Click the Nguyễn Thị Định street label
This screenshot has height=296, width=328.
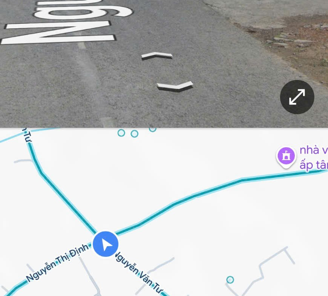(58, 262)
